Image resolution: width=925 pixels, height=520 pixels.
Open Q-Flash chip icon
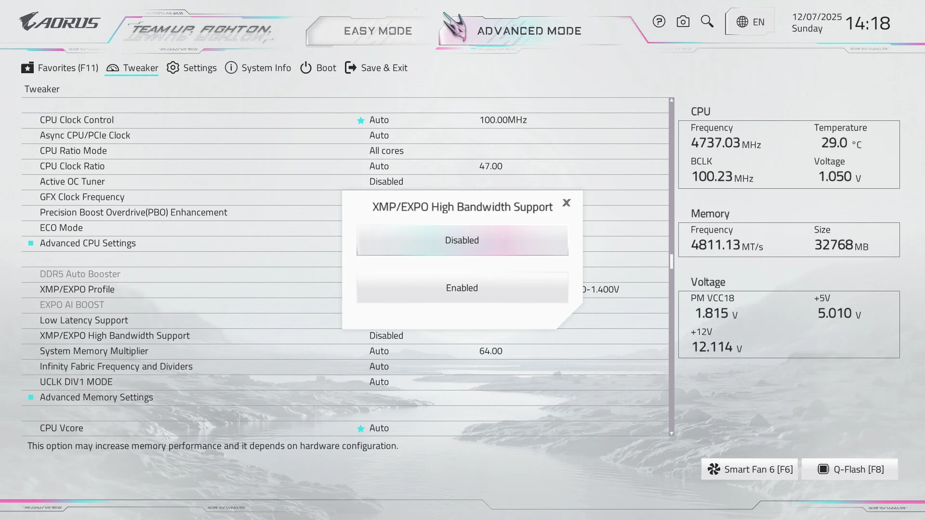tap(823, 469)
